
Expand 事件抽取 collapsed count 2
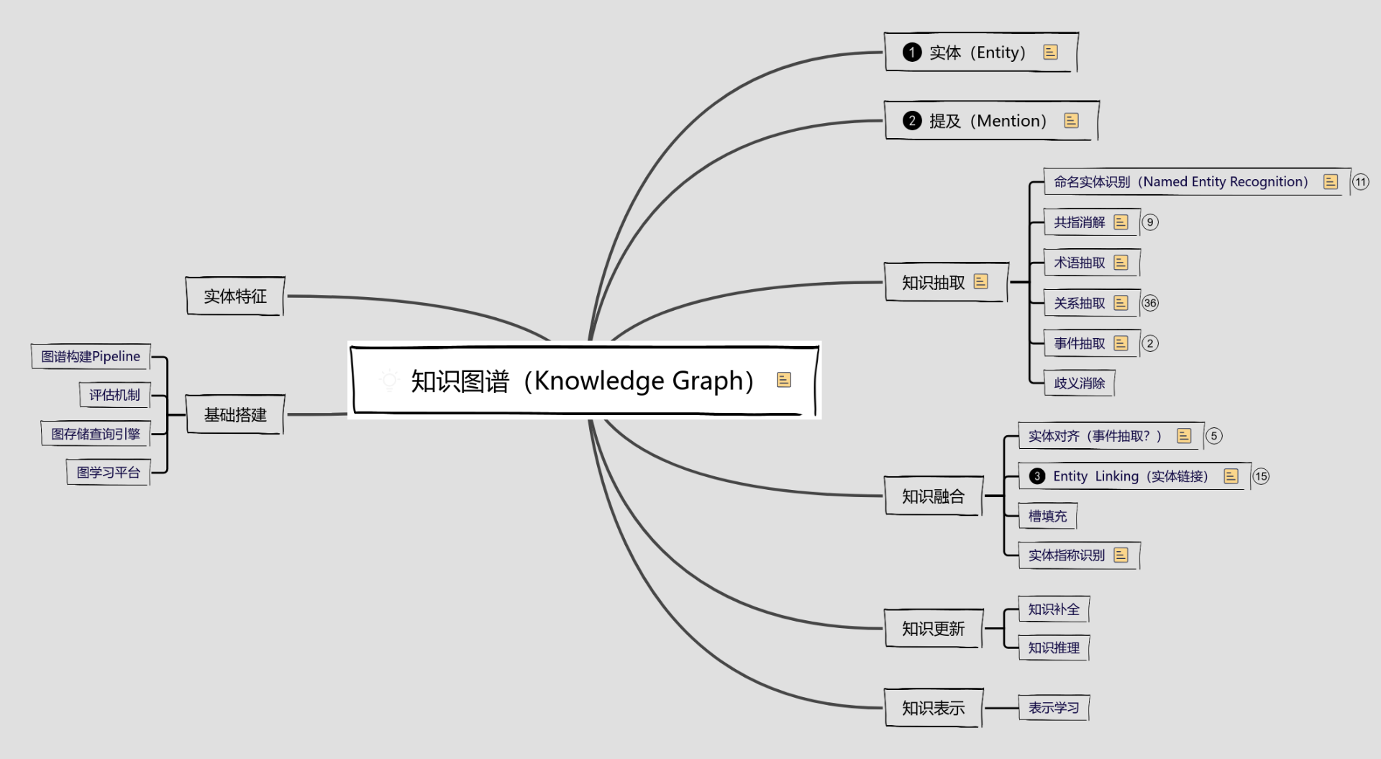tap(1150, 343)
